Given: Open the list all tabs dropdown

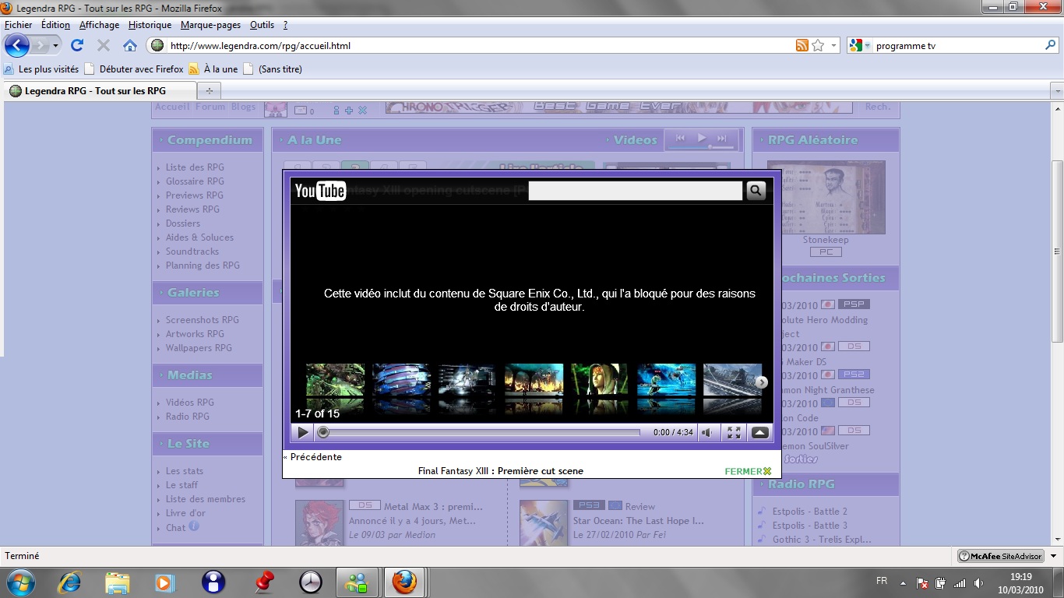Looking at the screenshot, I should coord(1057,91).
